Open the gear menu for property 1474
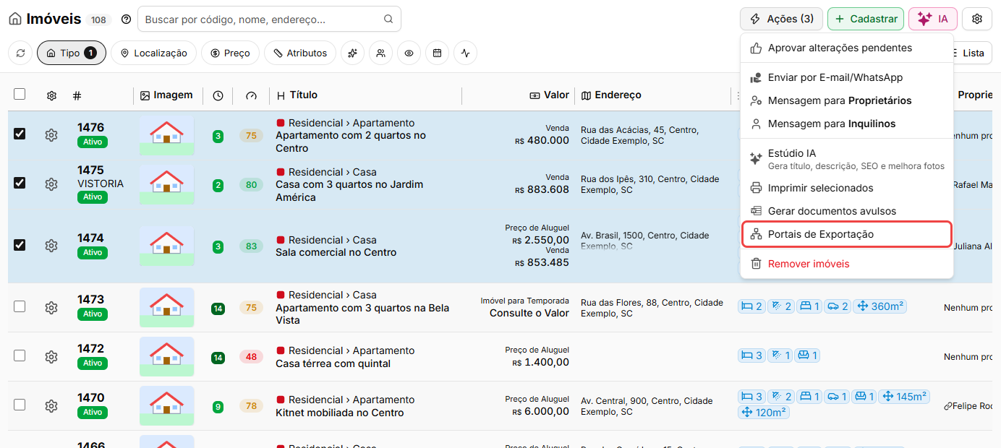Screen dimensions: 1001x448 [51, 246]
